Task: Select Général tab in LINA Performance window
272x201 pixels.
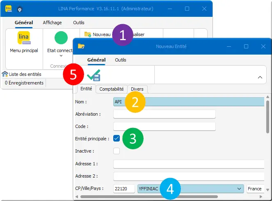Action: tap(24, 23)
